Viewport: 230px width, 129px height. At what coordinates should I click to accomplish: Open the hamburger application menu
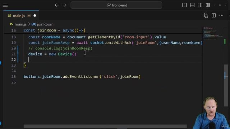5,5
